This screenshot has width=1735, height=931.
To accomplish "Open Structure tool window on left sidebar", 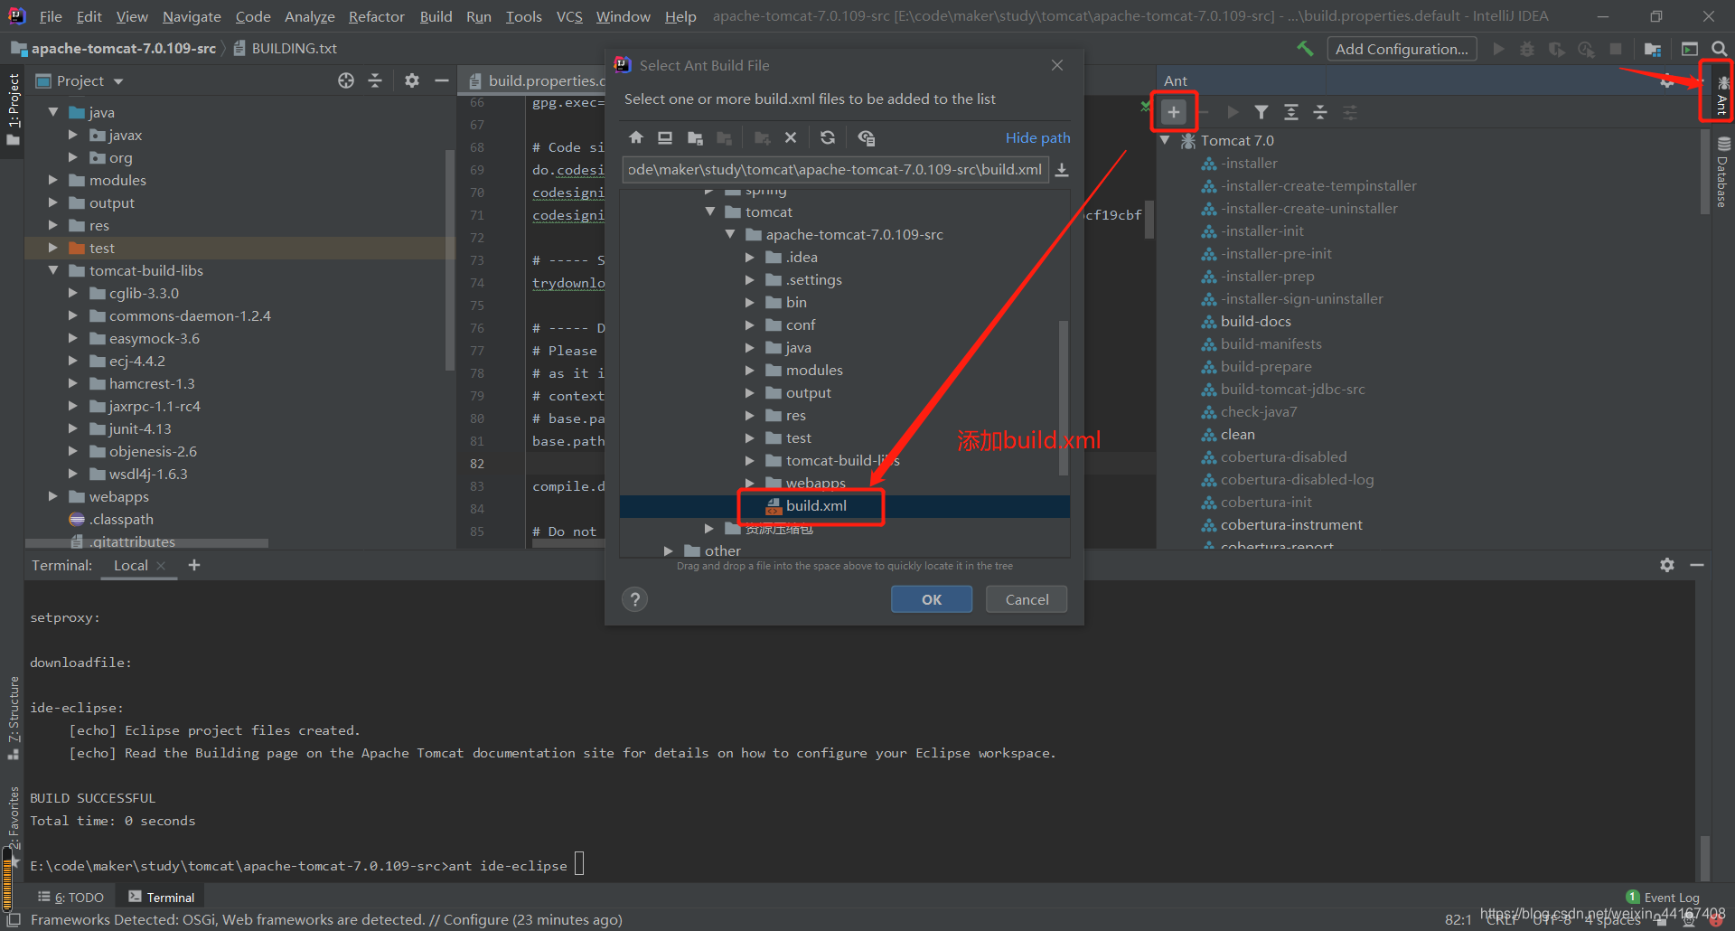I will tap(14, 717).
